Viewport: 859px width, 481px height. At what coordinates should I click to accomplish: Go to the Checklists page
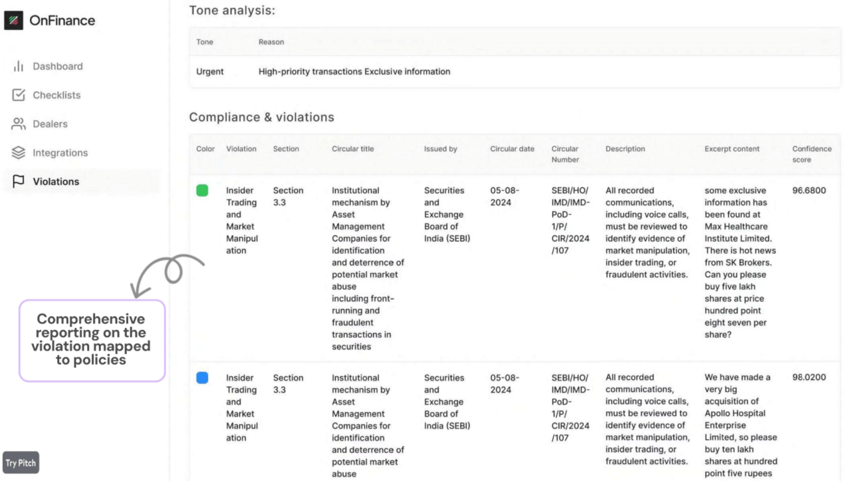[57, 95]
